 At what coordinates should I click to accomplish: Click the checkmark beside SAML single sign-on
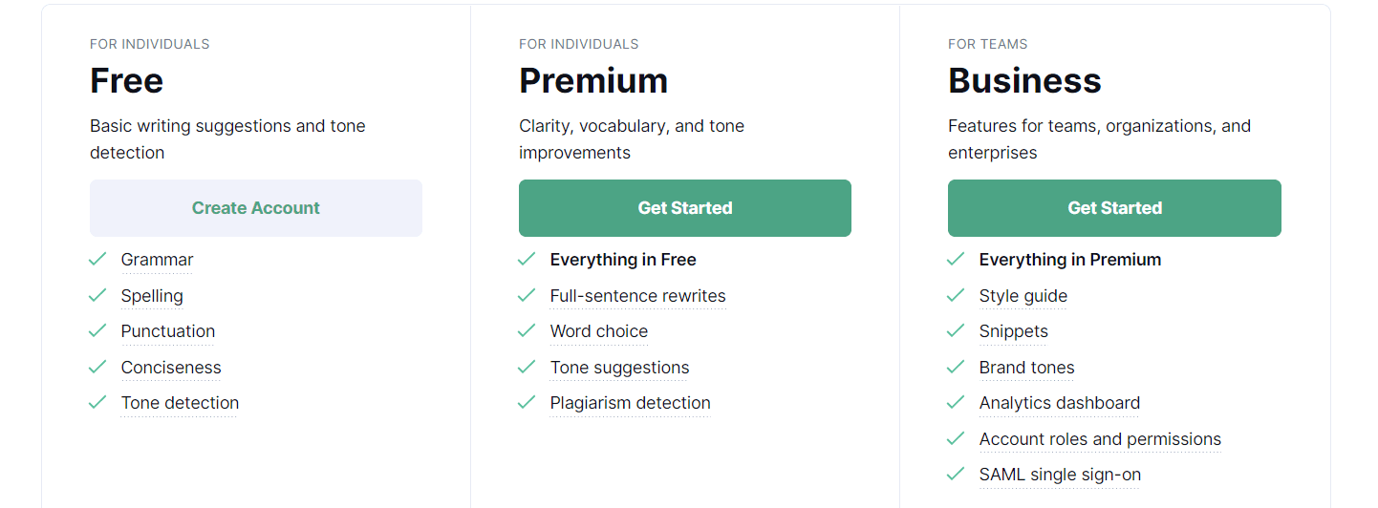956,474
